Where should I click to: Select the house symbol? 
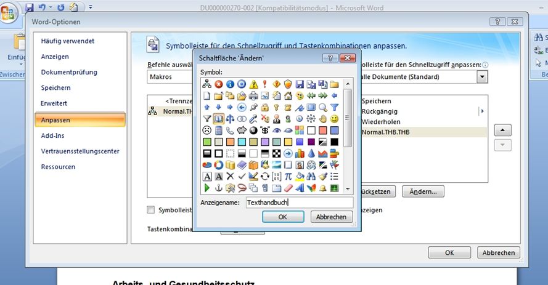(288, 95)
